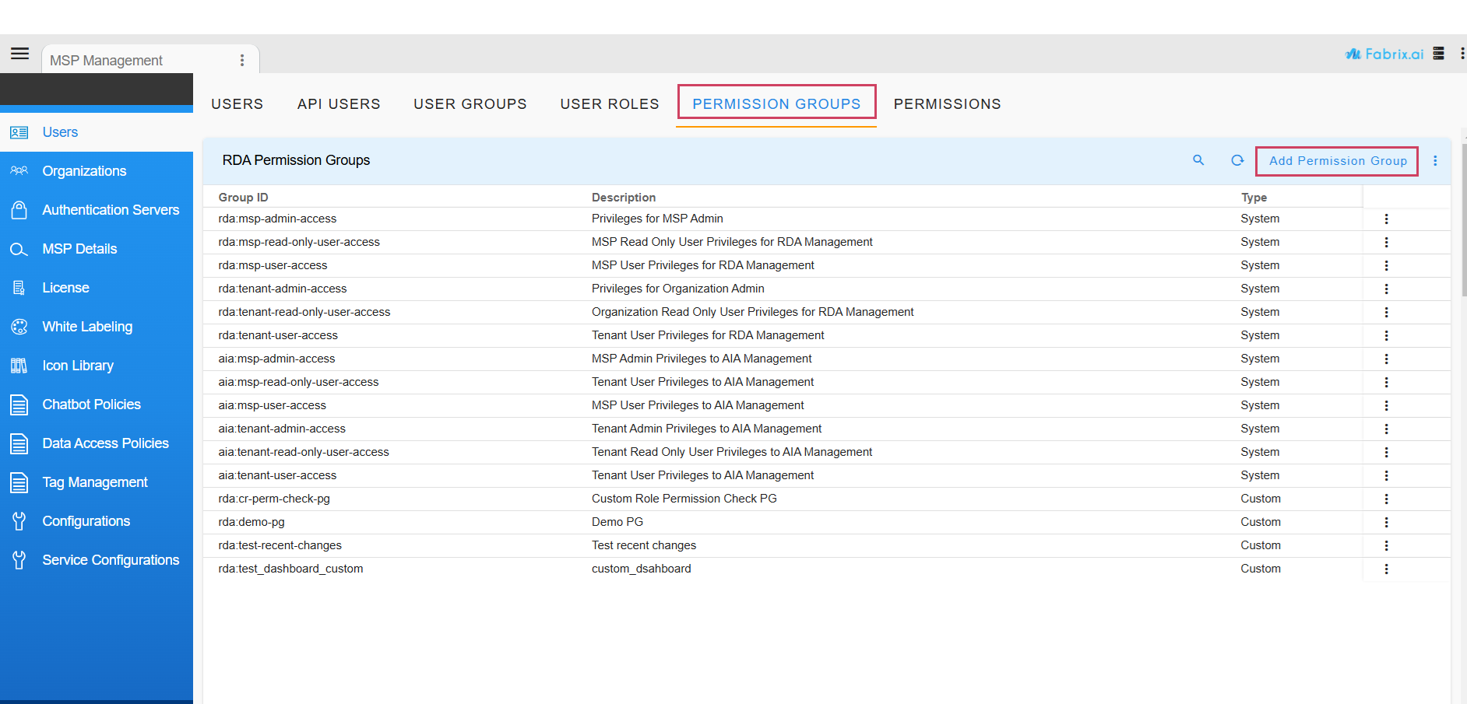Viewport: 1467px width, 704px height.
Task: Switch to the PERMISSIONS tab
Action: (x=948, y=103)
